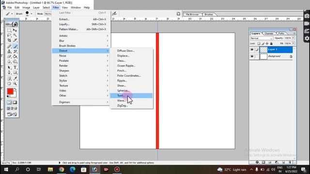Open the File Browser tab

[192, 14]
